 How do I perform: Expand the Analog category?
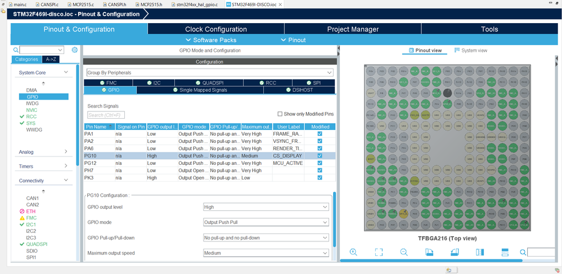click(x=66, y=152)
